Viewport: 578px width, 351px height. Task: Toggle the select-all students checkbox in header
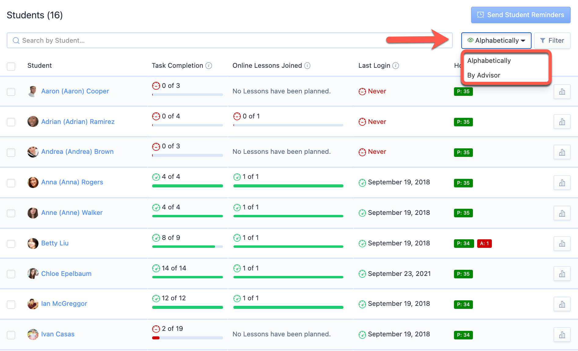point(11,66)
